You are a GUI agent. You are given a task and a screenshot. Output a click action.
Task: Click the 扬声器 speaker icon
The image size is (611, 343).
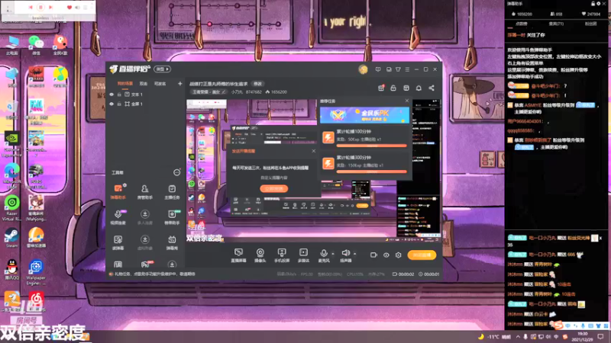[x=345, y=253]
